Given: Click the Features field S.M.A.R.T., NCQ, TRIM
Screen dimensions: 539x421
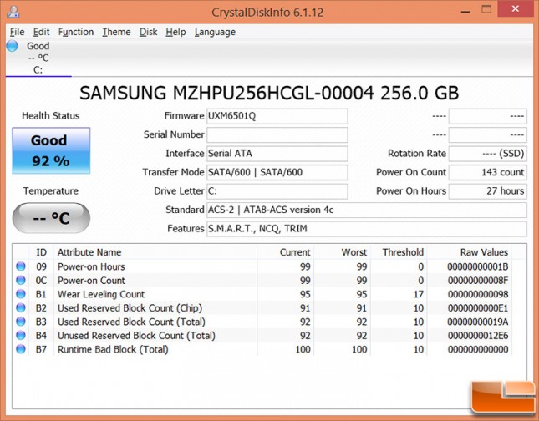Looking at the screenshot, I should [367, 229].
